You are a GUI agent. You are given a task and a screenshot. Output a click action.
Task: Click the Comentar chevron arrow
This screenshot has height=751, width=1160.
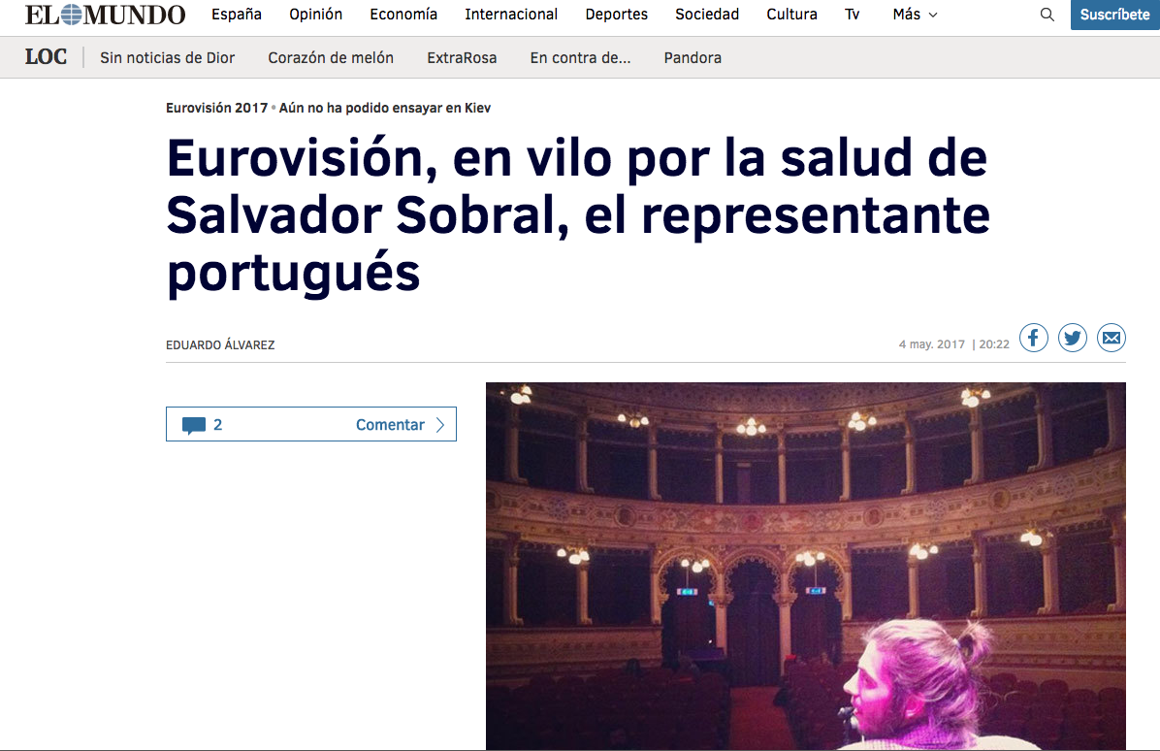click(x=440, y=425)
